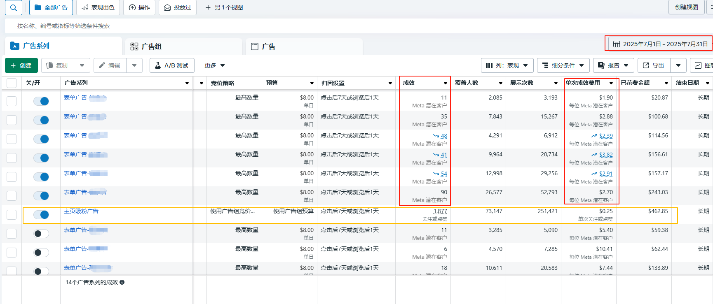Click the 创建视图 button

(686, 7)
